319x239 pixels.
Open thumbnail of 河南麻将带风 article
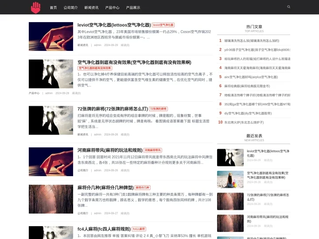(51, 162)
